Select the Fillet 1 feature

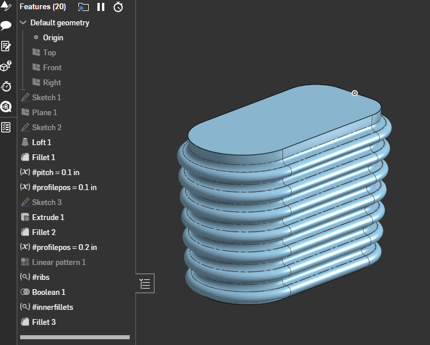(44, 157)
